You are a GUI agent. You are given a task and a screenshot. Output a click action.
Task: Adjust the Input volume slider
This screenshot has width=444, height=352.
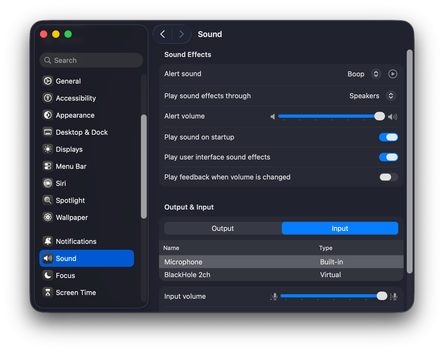tap(334, 296)
